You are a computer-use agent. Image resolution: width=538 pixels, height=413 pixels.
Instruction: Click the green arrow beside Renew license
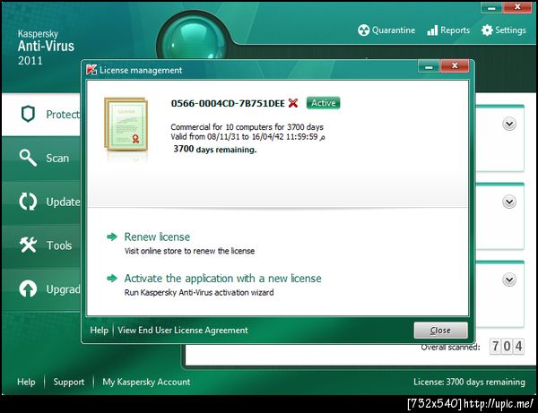(112, 237)
